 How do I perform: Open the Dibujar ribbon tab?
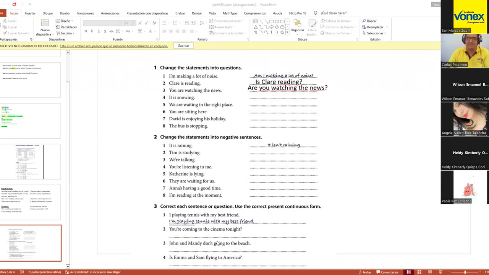click(x=48, y=13)
